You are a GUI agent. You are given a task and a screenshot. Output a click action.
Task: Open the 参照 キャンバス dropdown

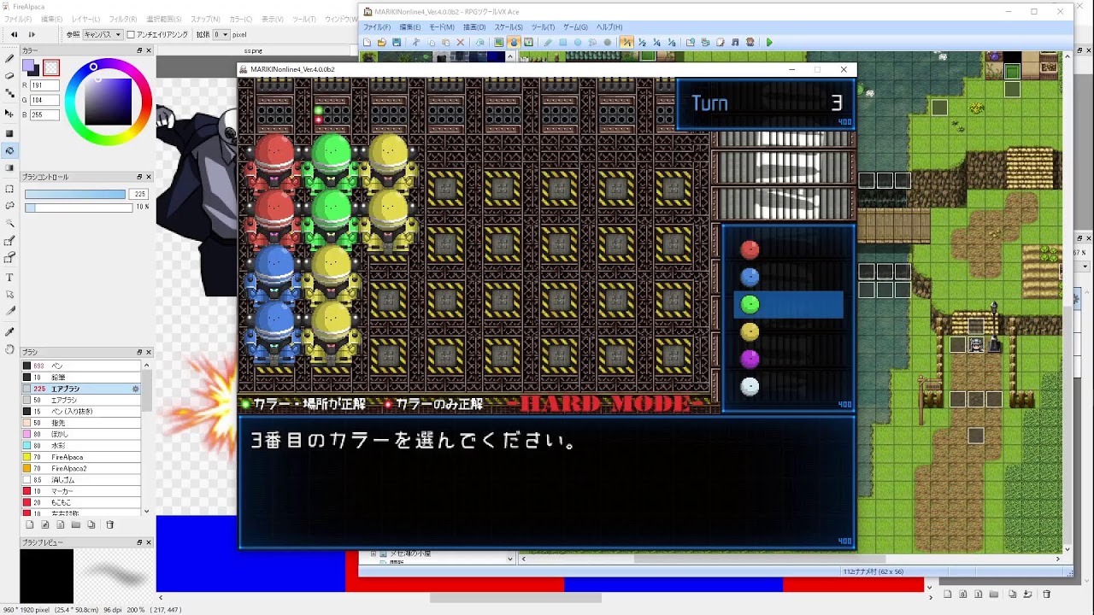click(x=103, y=34)
